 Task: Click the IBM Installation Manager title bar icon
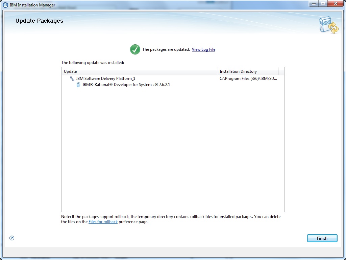[x=5, y=5]
